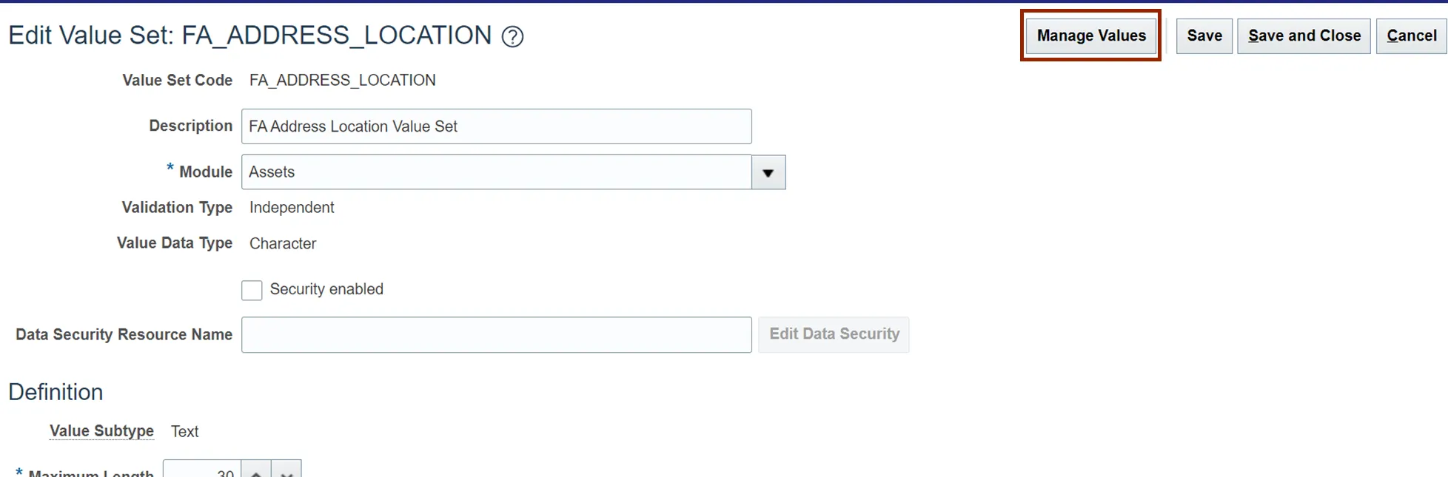Image resolution: width=1448 pixels, height=477 pixels.
Task: Click the Module dropdown arrow
Action: [x=768, y=172]
